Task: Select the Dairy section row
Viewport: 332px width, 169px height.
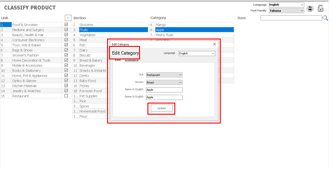Action: pyautogui.click(x=90, y=50)
